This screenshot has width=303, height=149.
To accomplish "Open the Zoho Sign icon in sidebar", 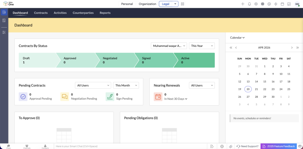I will [x=4, y=20].
